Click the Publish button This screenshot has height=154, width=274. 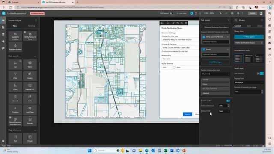coord(252,13)
